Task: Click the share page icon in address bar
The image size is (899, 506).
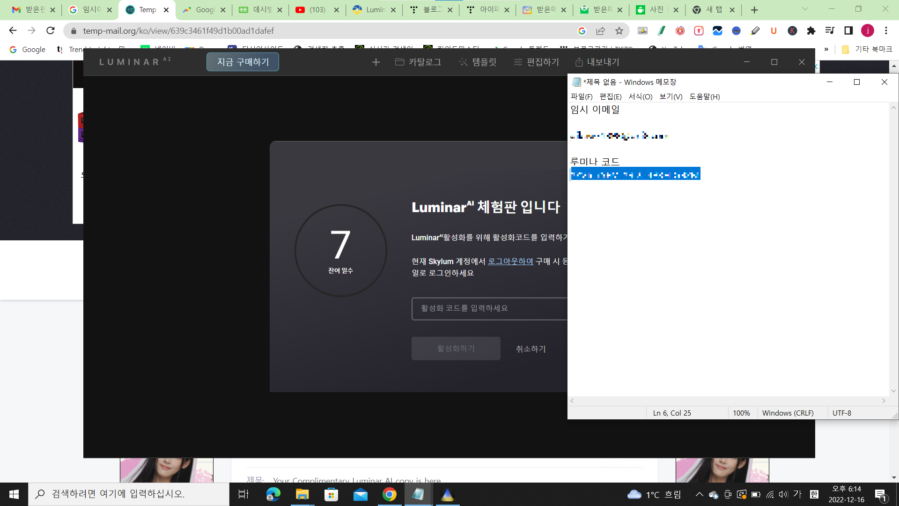Action: coord(600,31)
